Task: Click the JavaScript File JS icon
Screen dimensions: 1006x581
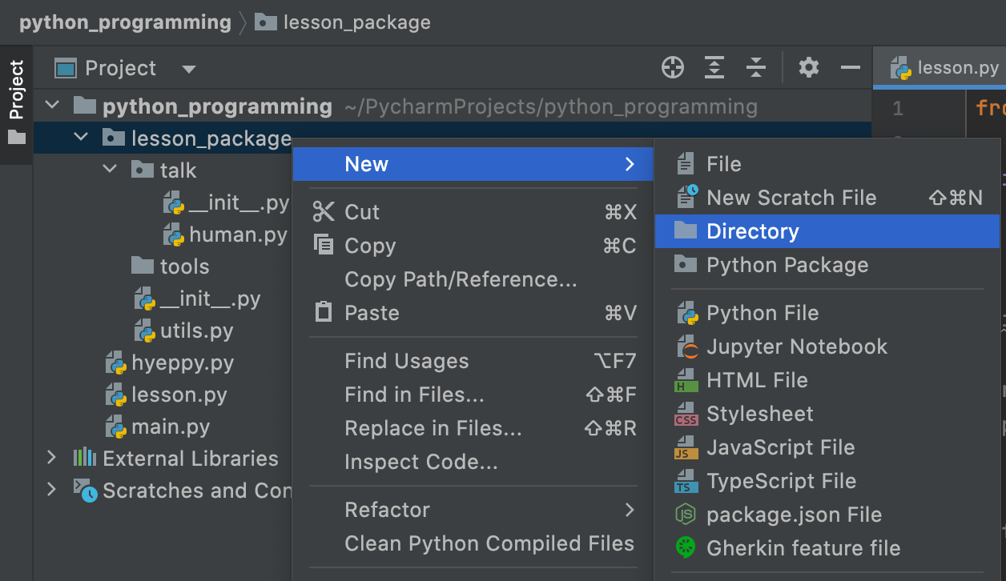Action: pyautogui.click(x=686, y=447)
